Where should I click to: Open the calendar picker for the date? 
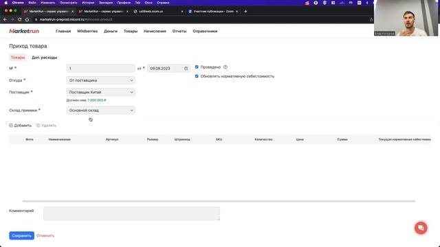pos(186,69)
